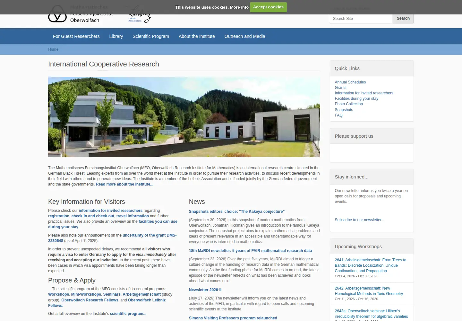Open seminar 2643a on Hilbert's irreducibility theorem

372,314
